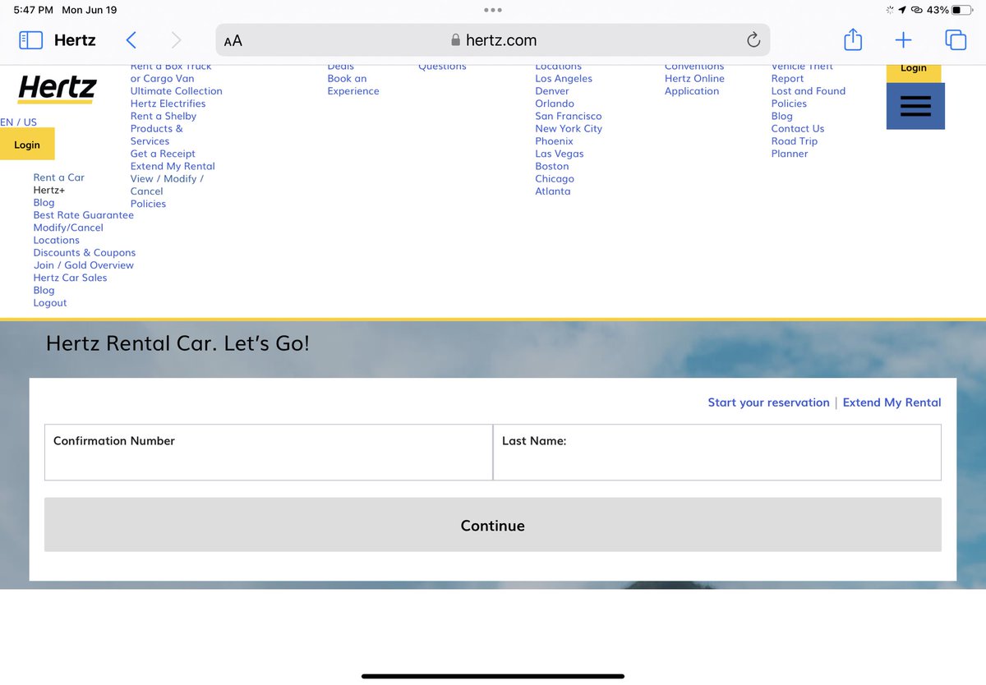Screen dimensions: 986x685
Task: Click the Hertz logo
Action: 57,89
